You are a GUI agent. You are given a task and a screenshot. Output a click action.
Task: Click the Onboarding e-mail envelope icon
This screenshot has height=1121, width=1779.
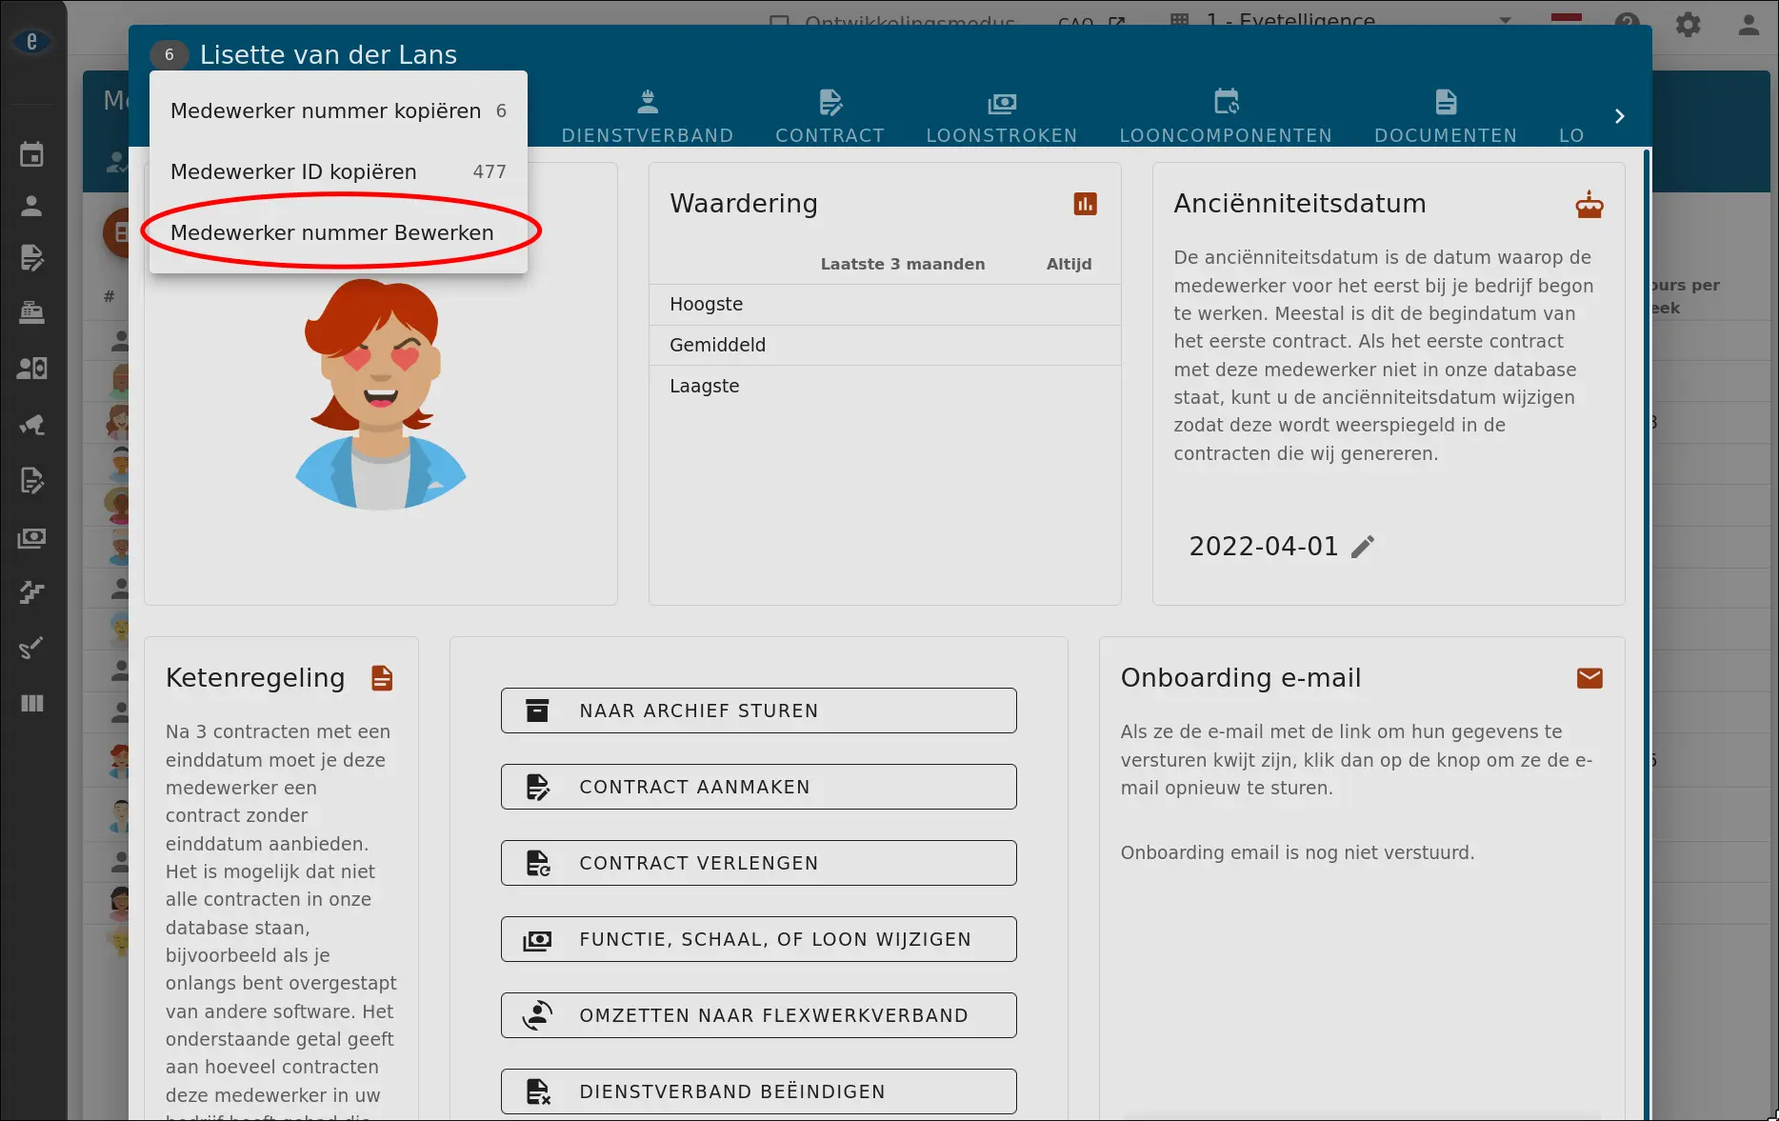[1589, 678]
